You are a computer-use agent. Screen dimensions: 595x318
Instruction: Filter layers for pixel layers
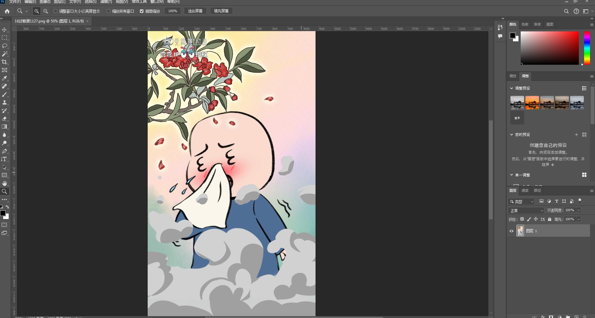(542, 201)
